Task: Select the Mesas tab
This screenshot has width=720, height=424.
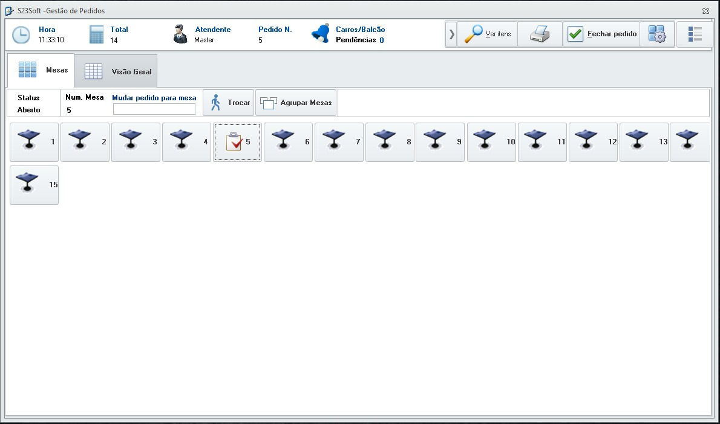Action: (41, 71)
